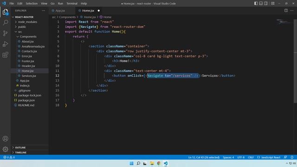The width and height of the screenshot is (297, 167).
Task: Open Windows taskbar Search icon
Action: coord(138,163)
